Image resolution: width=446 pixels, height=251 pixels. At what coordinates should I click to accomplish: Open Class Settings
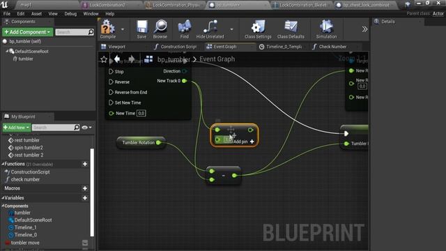pyautogui.click(x=258, y=29)
